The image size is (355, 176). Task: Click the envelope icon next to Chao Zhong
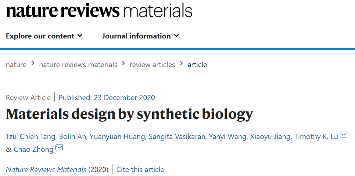pos(59,148)
